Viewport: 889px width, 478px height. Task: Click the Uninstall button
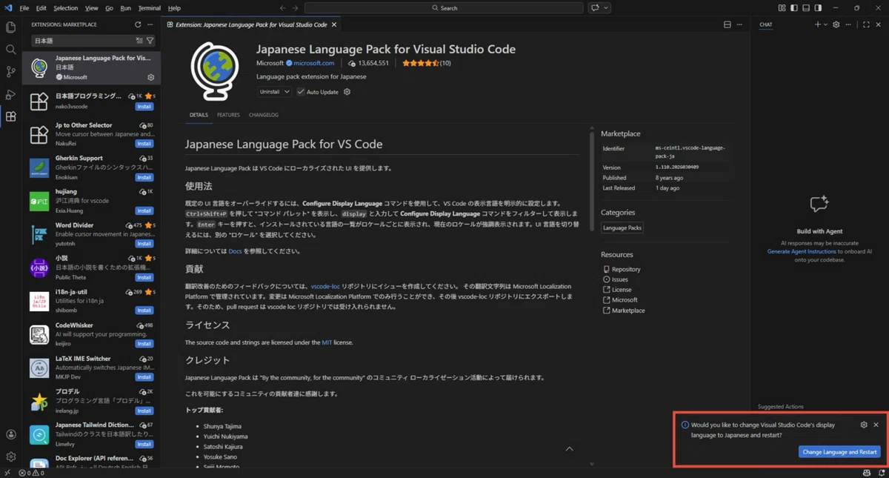(270, 92)
